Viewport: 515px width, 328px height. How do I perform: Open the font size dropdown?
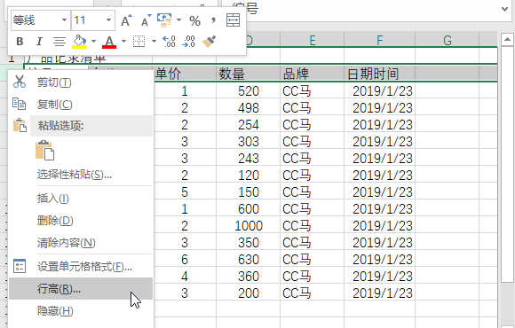click(93, 20)
